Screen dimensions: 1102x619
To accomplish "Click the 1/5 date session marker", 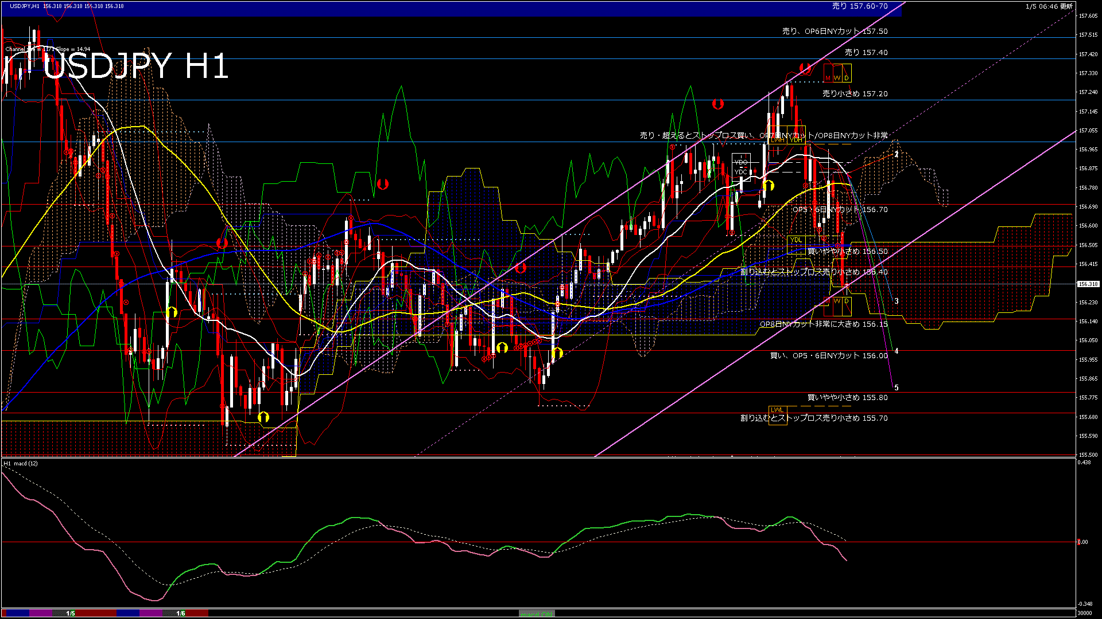I will coord(71,613).
